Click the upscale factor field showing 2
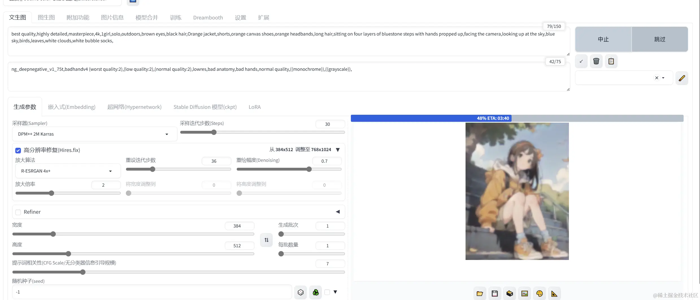This screenshot has height=300, width=700. pyautogui.click(x=106, y=185)
